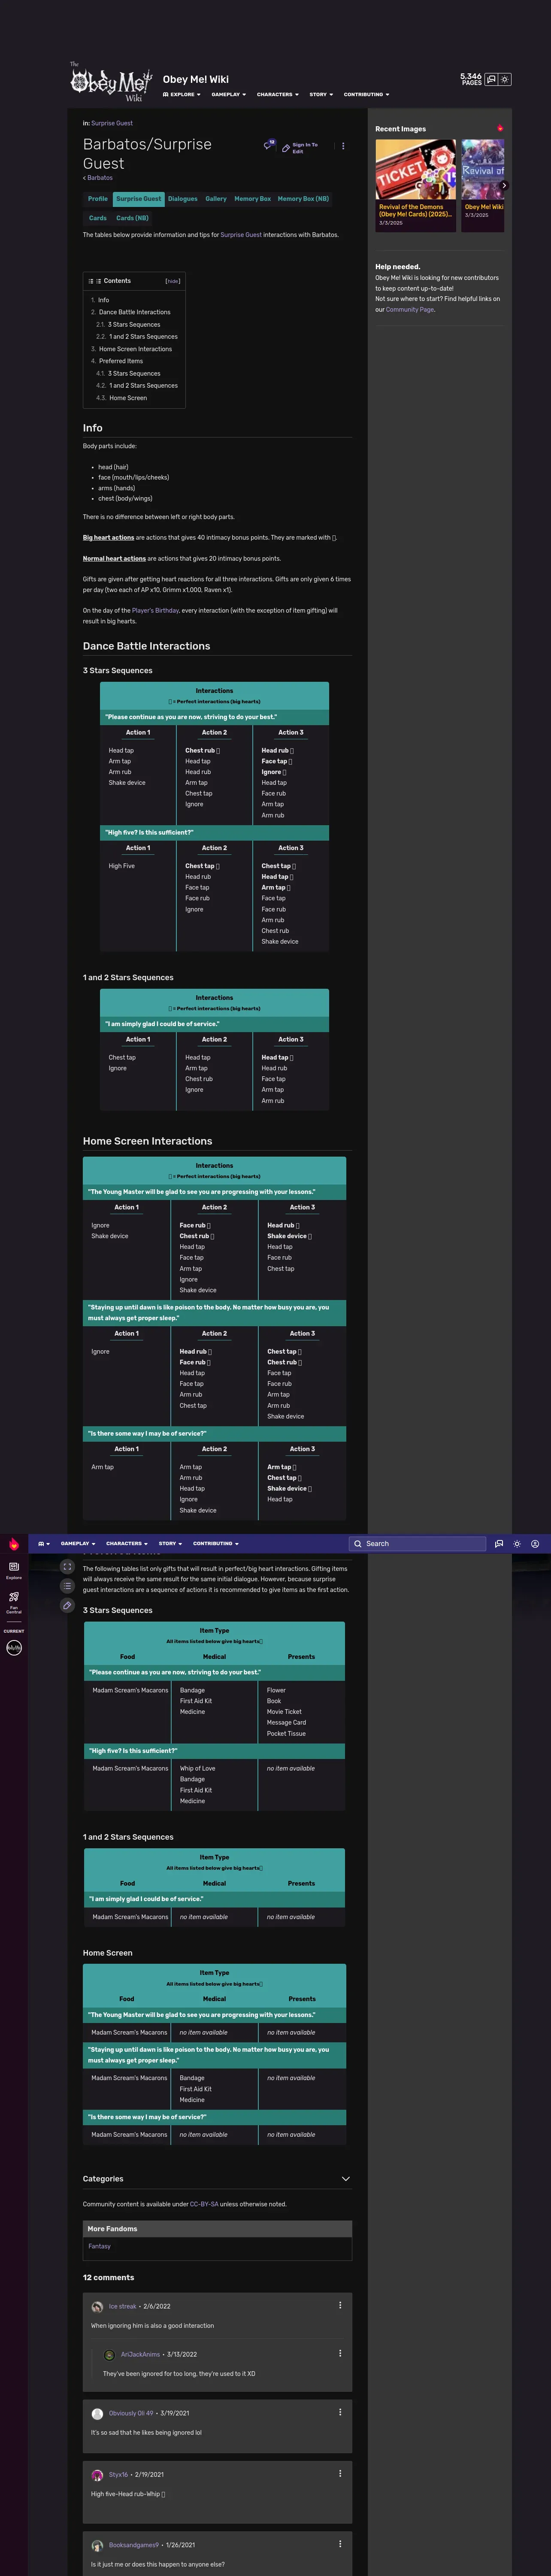The height and width of the screenshot is (2576, 551).
Task: Open the Cards tab
Action: pos(98,218)
